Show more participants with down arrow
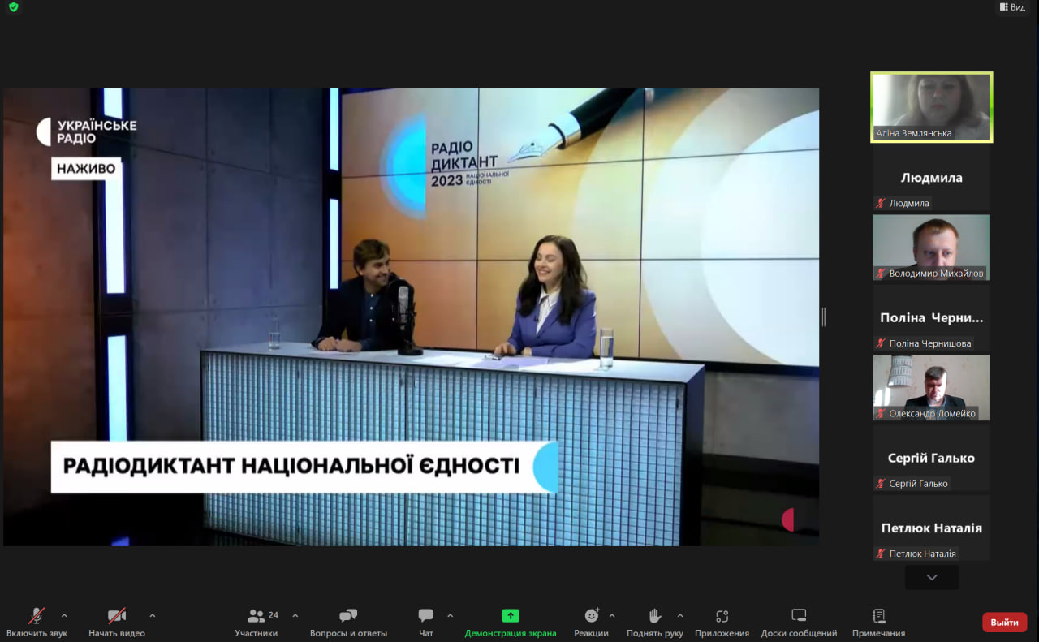This screenshot has width=1039, height=642. click(x=932, y=578)
